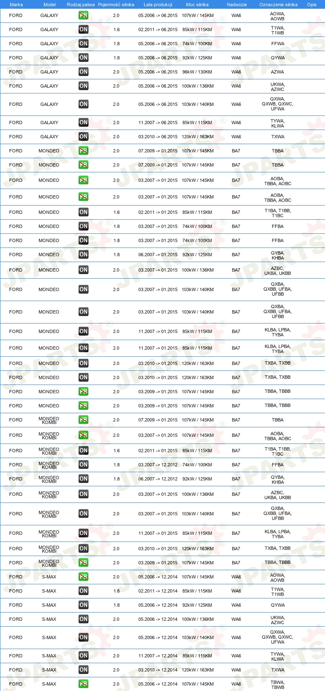Image resolution: width=325 pixels, height=691 pixels.
Task: Click the date range 02.2011 -> 06.2015
Action: (158, 29)
